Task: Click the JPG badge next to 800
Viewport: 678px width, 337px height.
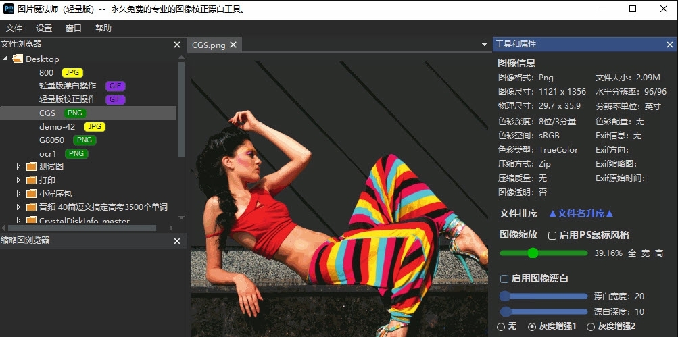Action: [72, 73]
